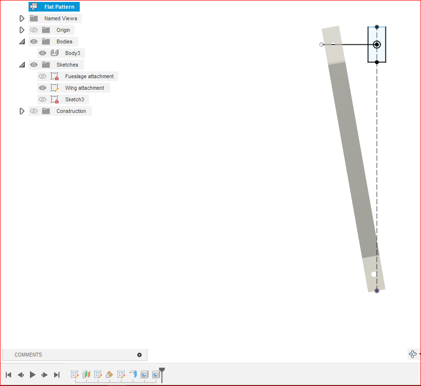Toggle visibility of the Sketches folder
This screenshot has height=386, width=421.
34,65
